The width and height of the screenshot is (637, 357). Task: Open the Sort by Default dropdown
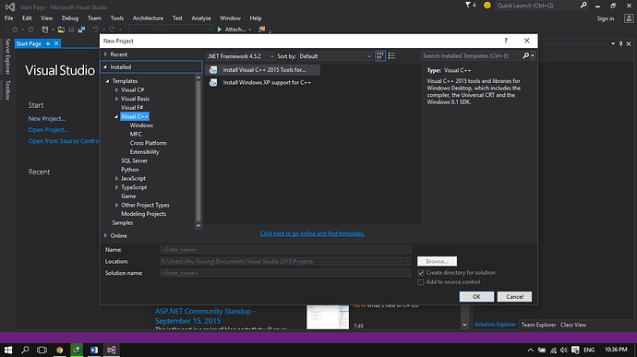(x=335, y=56)
